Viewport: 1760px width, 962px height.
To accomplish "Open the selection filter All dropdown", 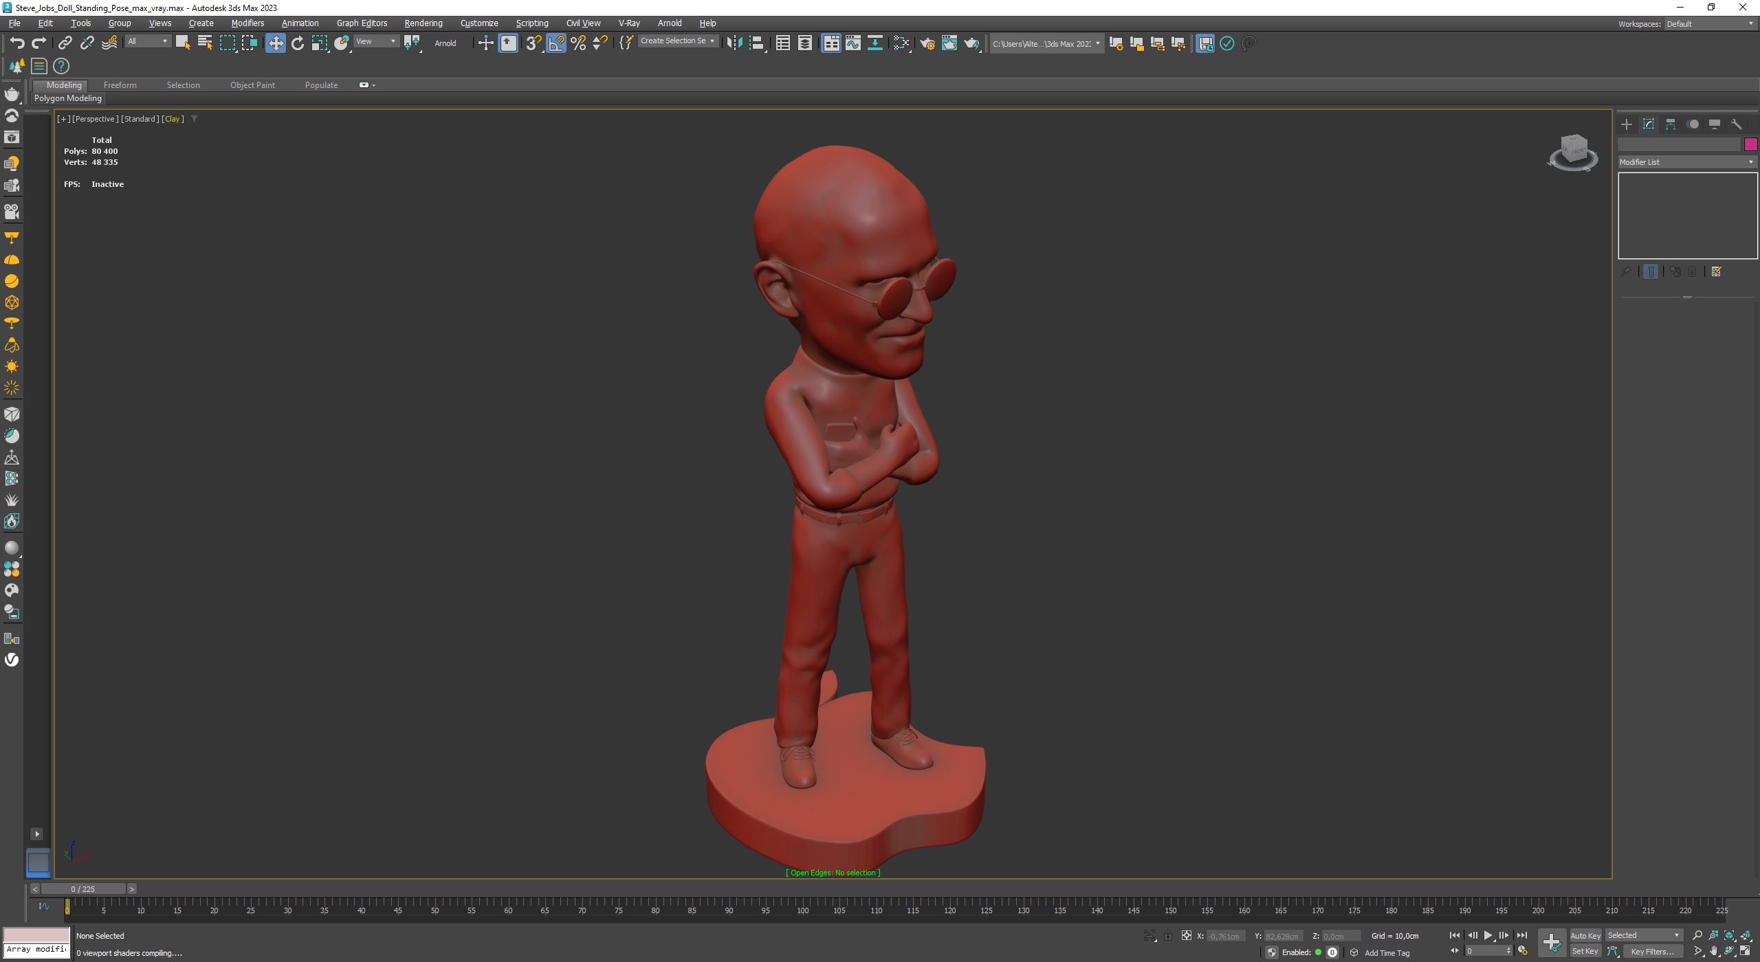I will click(147, 41).
